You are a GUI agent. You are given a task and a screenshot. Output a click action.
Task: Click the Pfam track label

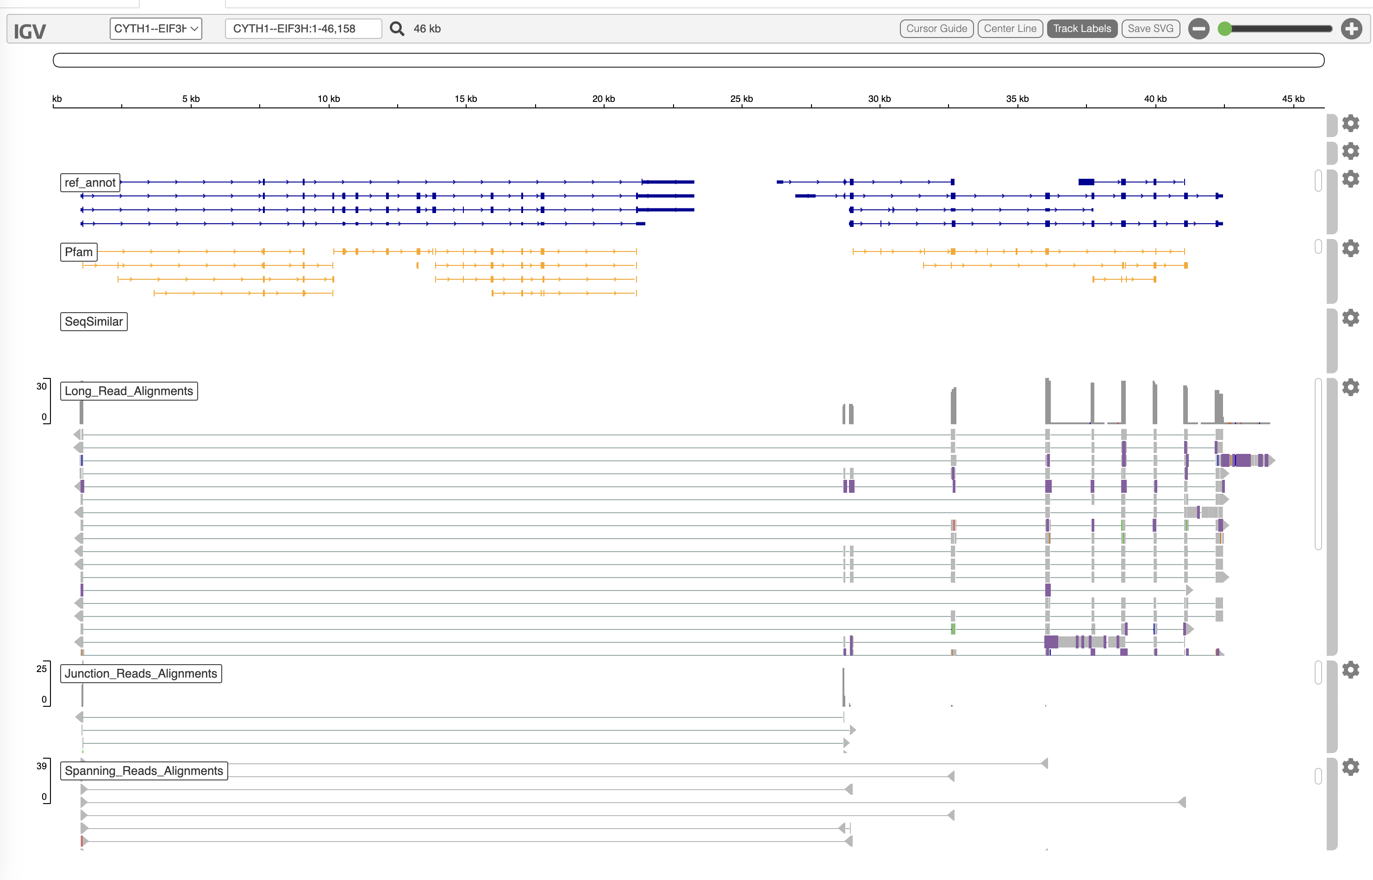pyautogui.click(x=78, y=252)
